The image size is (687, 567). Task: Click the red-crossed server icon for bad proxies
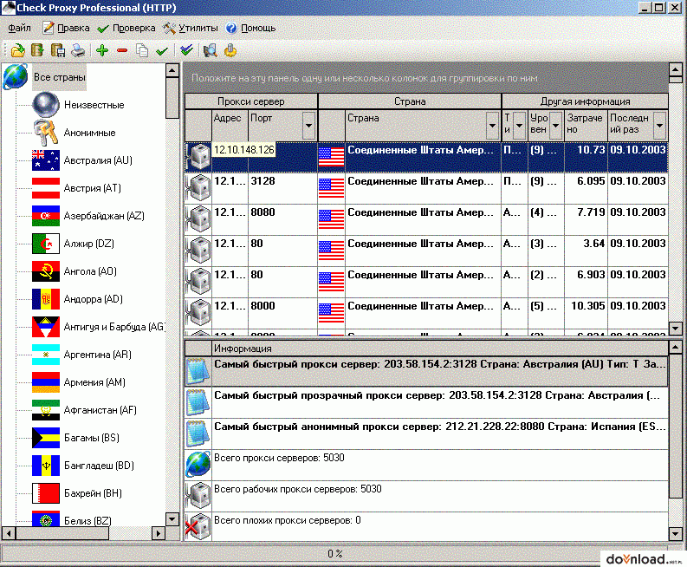pyautogui.click(x=198, y=525)
